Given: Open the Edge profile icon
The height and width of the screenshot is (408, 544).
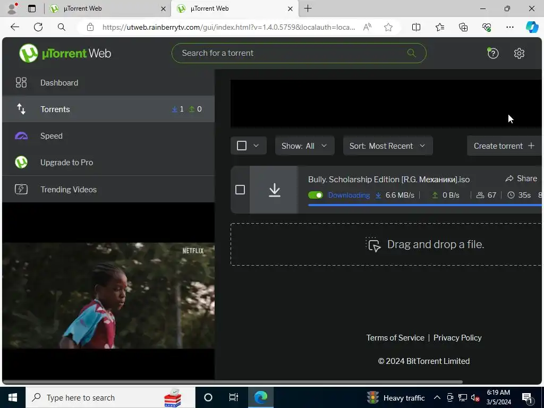Looking at the screenshot, I should tap(12, 8).
